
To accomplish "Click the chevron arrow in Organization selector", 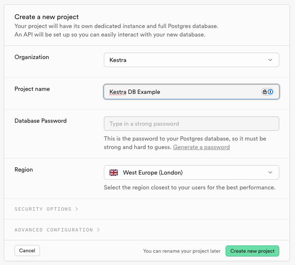I will click(x=270, y=60).
